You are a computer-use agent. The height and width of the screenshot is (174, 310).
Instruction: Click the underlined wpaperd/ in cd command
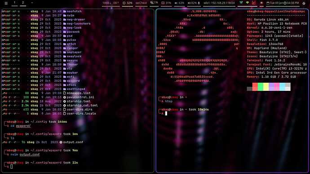[23, 126]
